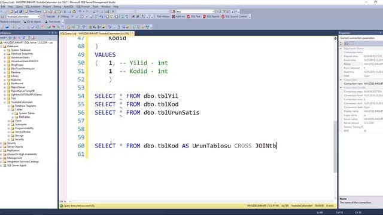Click the Properties categorized view icon
The height and width of the screenshot is (215, 383).
coord(342,44)
